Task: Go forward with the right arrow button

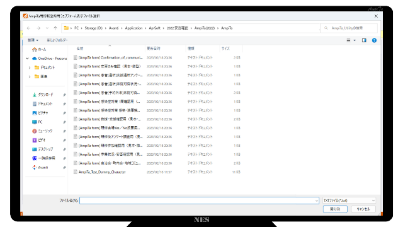Action: click(38, 28)
